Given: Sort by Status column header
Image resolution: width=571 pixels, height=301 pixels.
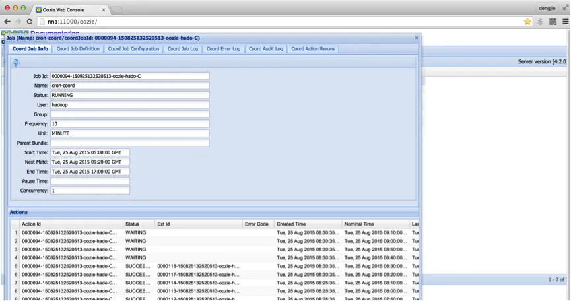Looking at the screenshot, I should (x=139, y=224).
